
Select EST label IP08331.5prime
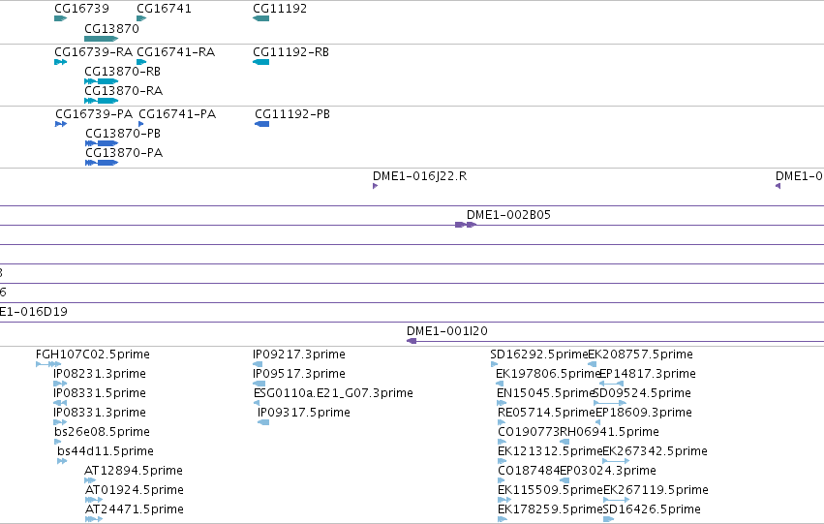click(100, 393)
